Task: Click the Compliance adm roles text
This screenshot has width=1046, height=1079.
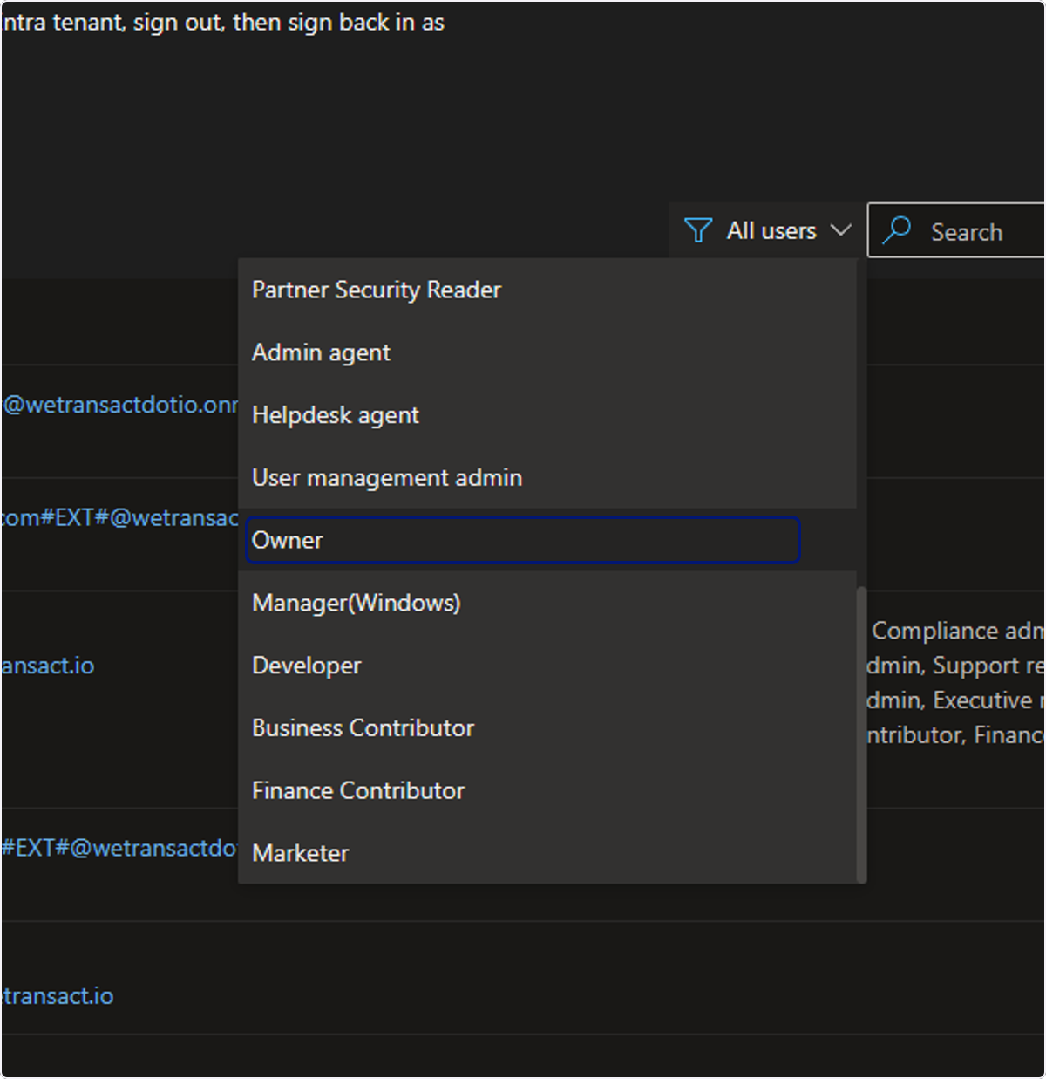Action: click(957, 631)
